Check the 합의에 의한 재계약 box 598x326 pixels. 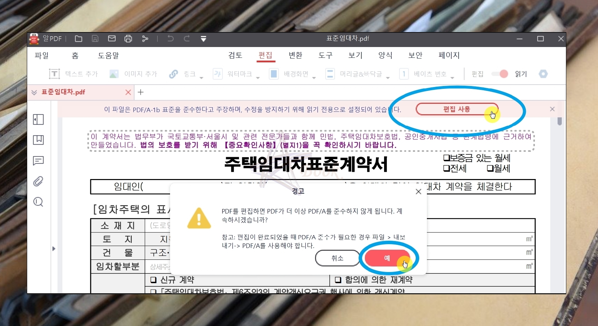coord(338,280)
